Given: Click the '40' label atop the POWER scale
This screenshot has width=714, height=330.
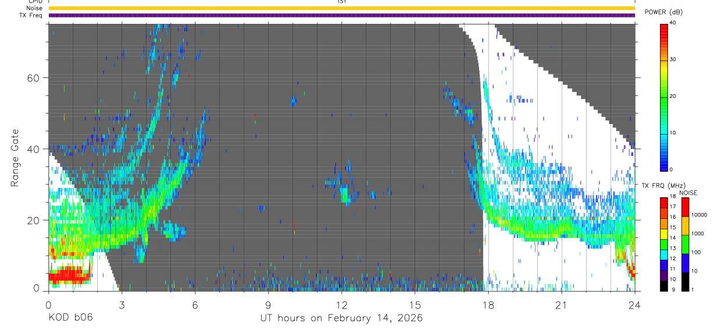Looking at the screenshot, I should (673, 23).
